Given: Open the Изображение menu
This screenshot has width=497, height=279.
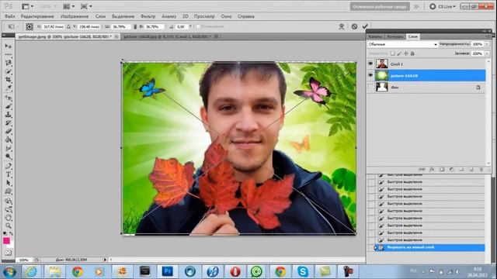Looking at the screenshot, I should point(75,16).
